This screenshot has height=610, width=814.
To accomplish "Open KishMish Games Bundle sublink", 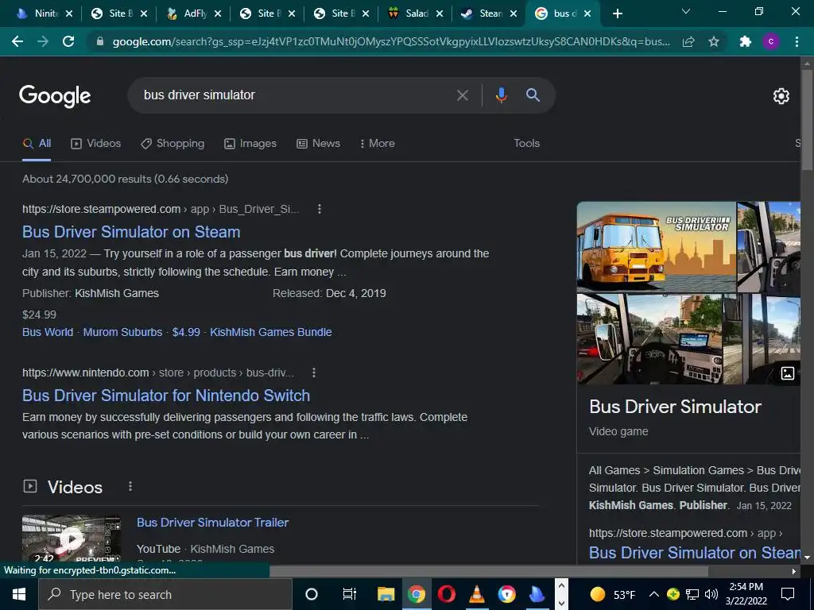I will [x=271, y=332].
